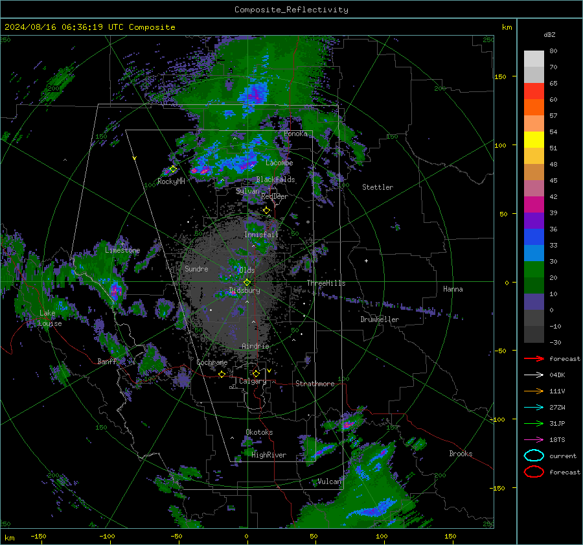Screen dimensions: 583x545
Task: Click the white plus marker east of ThreeHills
Action: point(366,261)
